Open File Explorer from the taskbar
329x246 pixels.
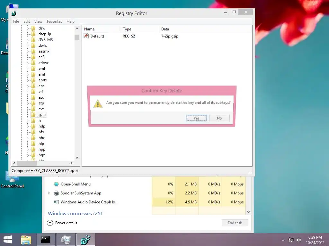(26, 240)
